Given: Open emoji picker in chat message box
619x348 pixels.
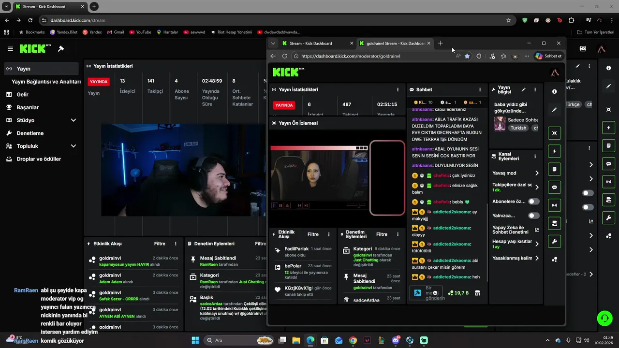Looking at the screenshot, I should [x=435, y=293].
